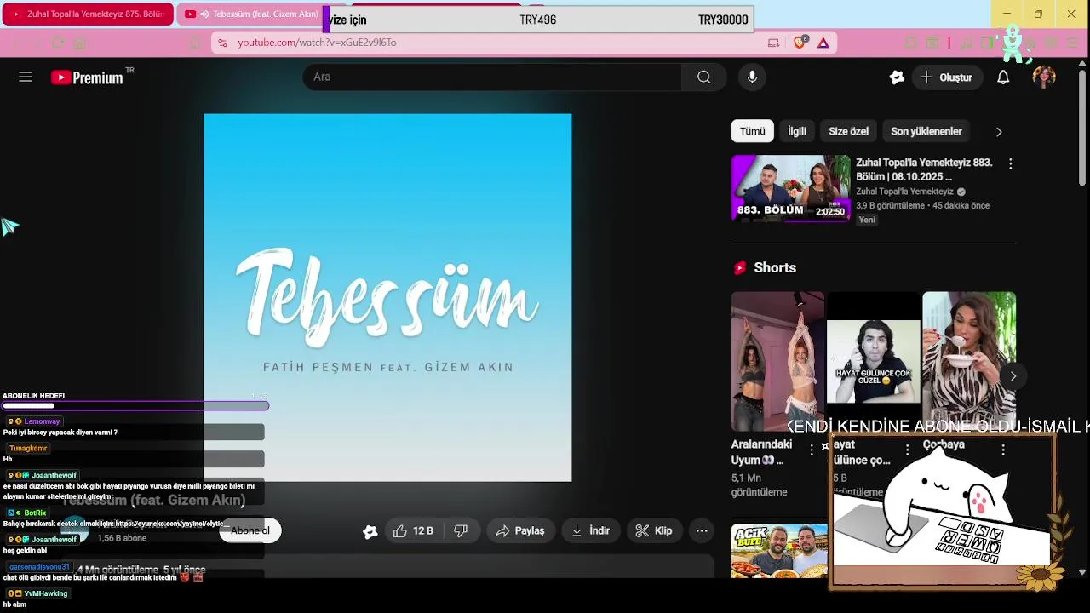Click the site info icon in the address bar
The image size is (1090, 613).
[x=221, y=42]
